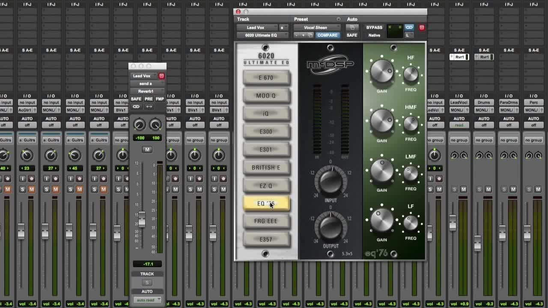The image size is (548, 308).
Task: Choose the E300 EQ module
Action: click(266, 132)
